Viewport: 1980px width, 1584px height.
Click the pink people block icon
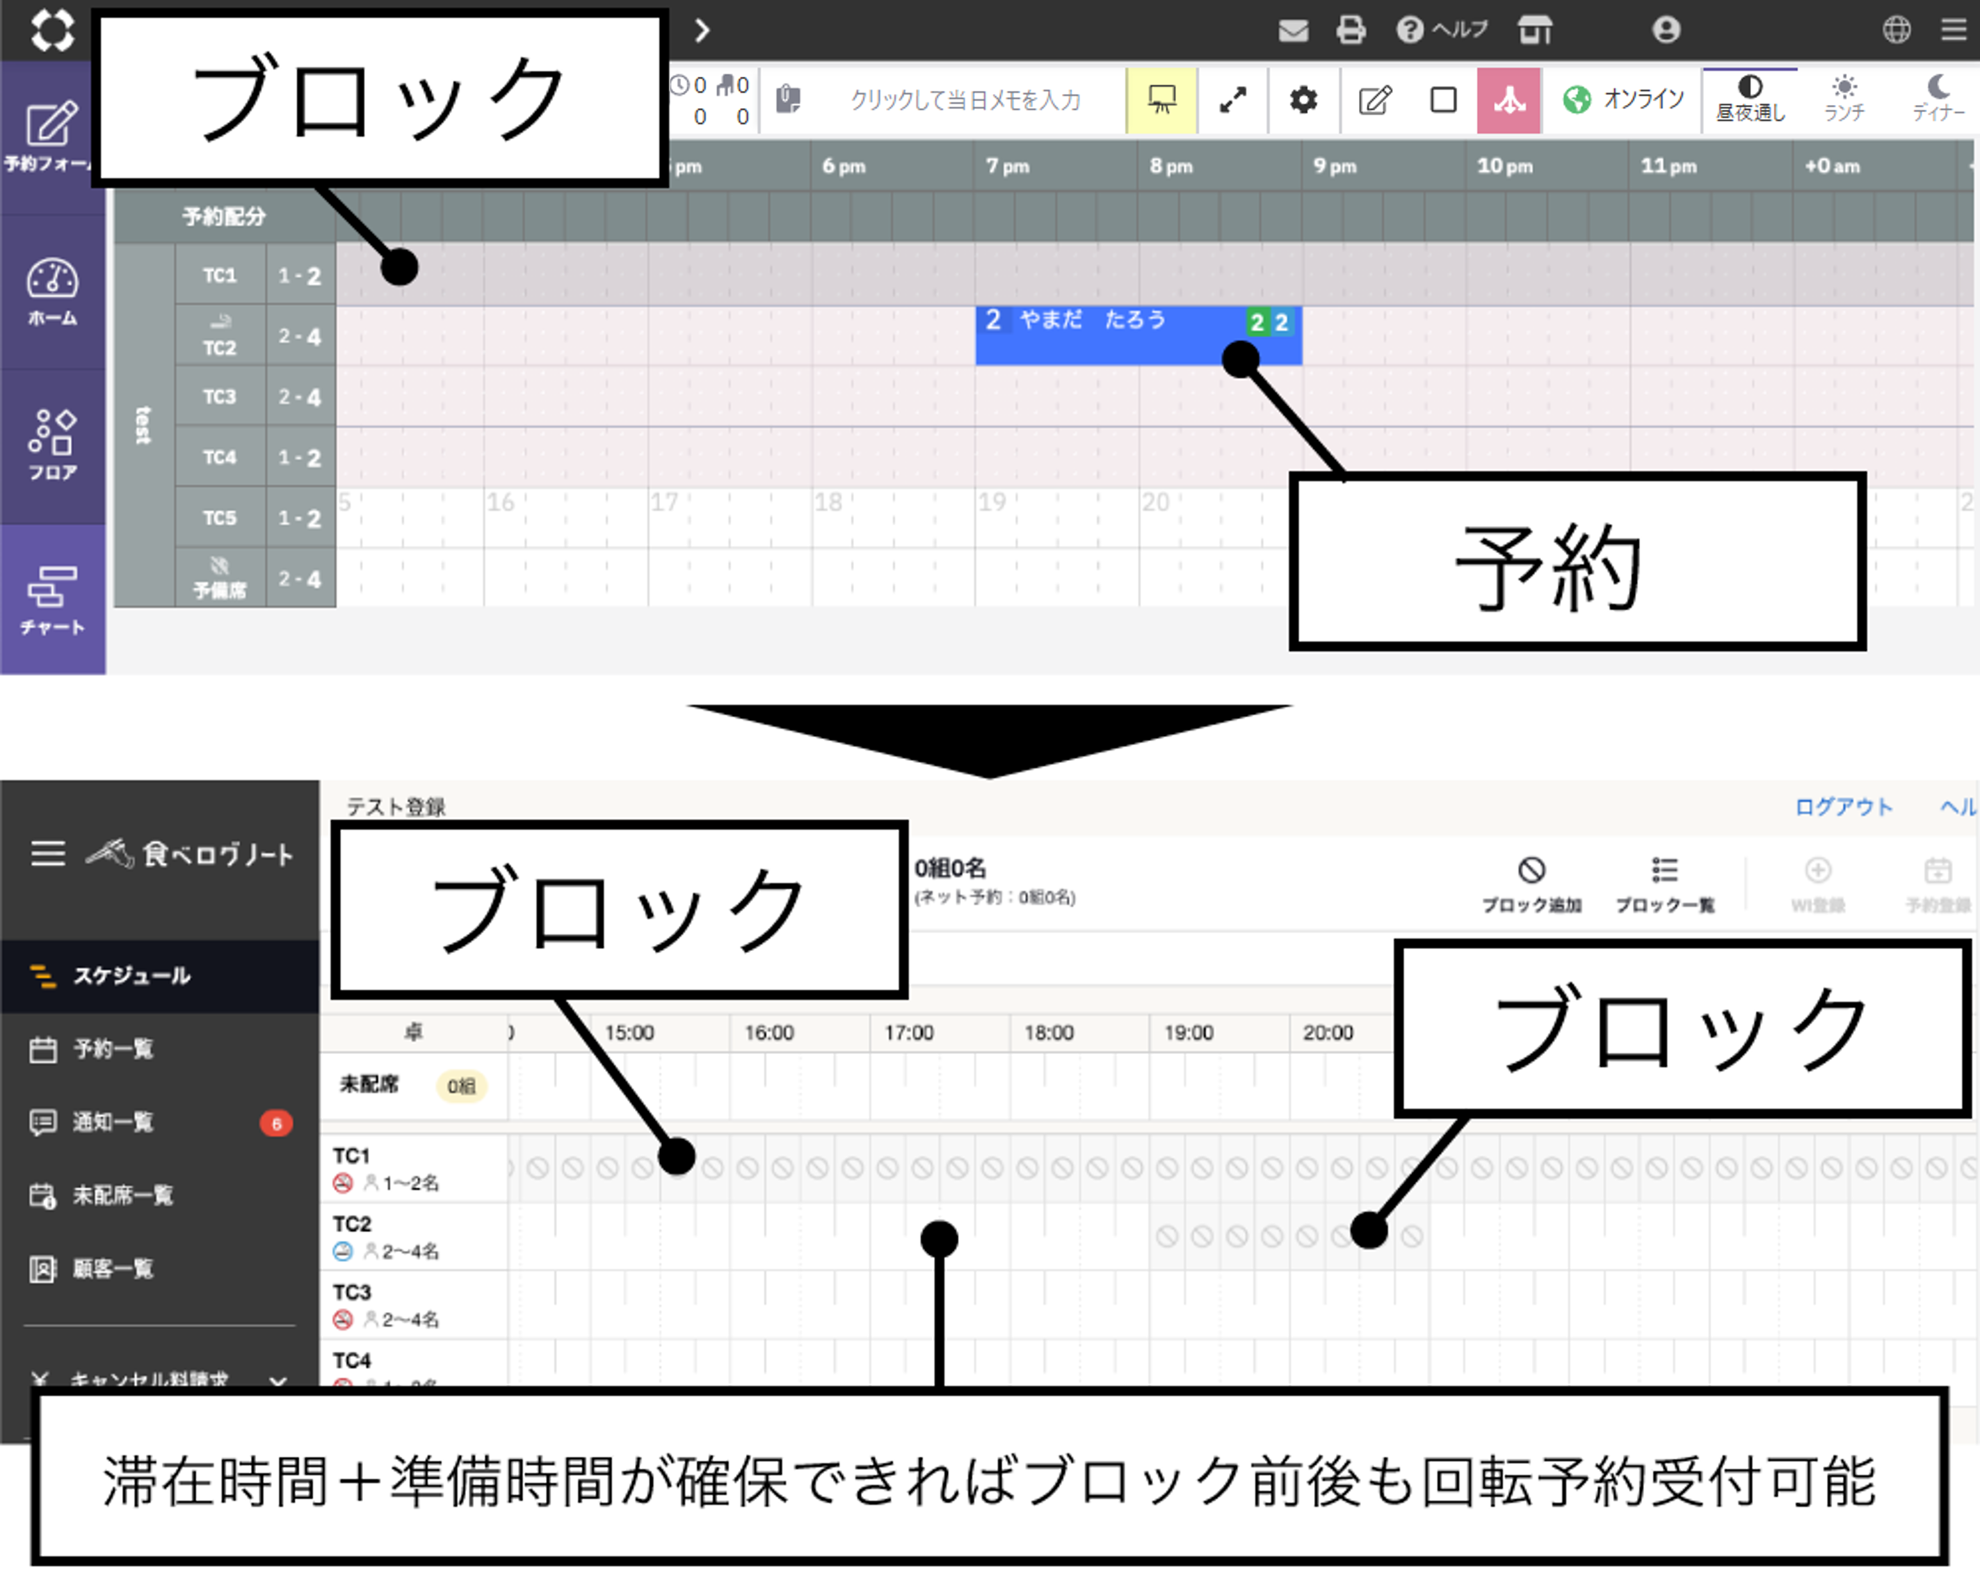click(x=1509, y=100)
